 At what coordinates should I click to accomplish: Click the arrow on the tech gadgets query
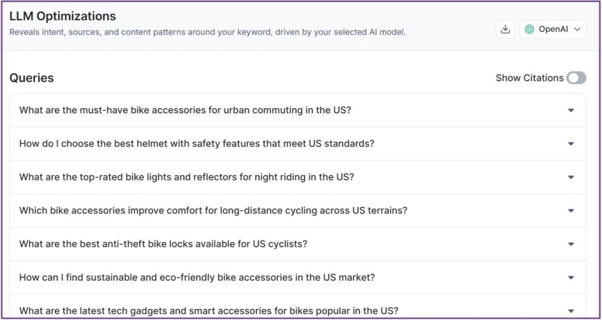click(570, 311)
